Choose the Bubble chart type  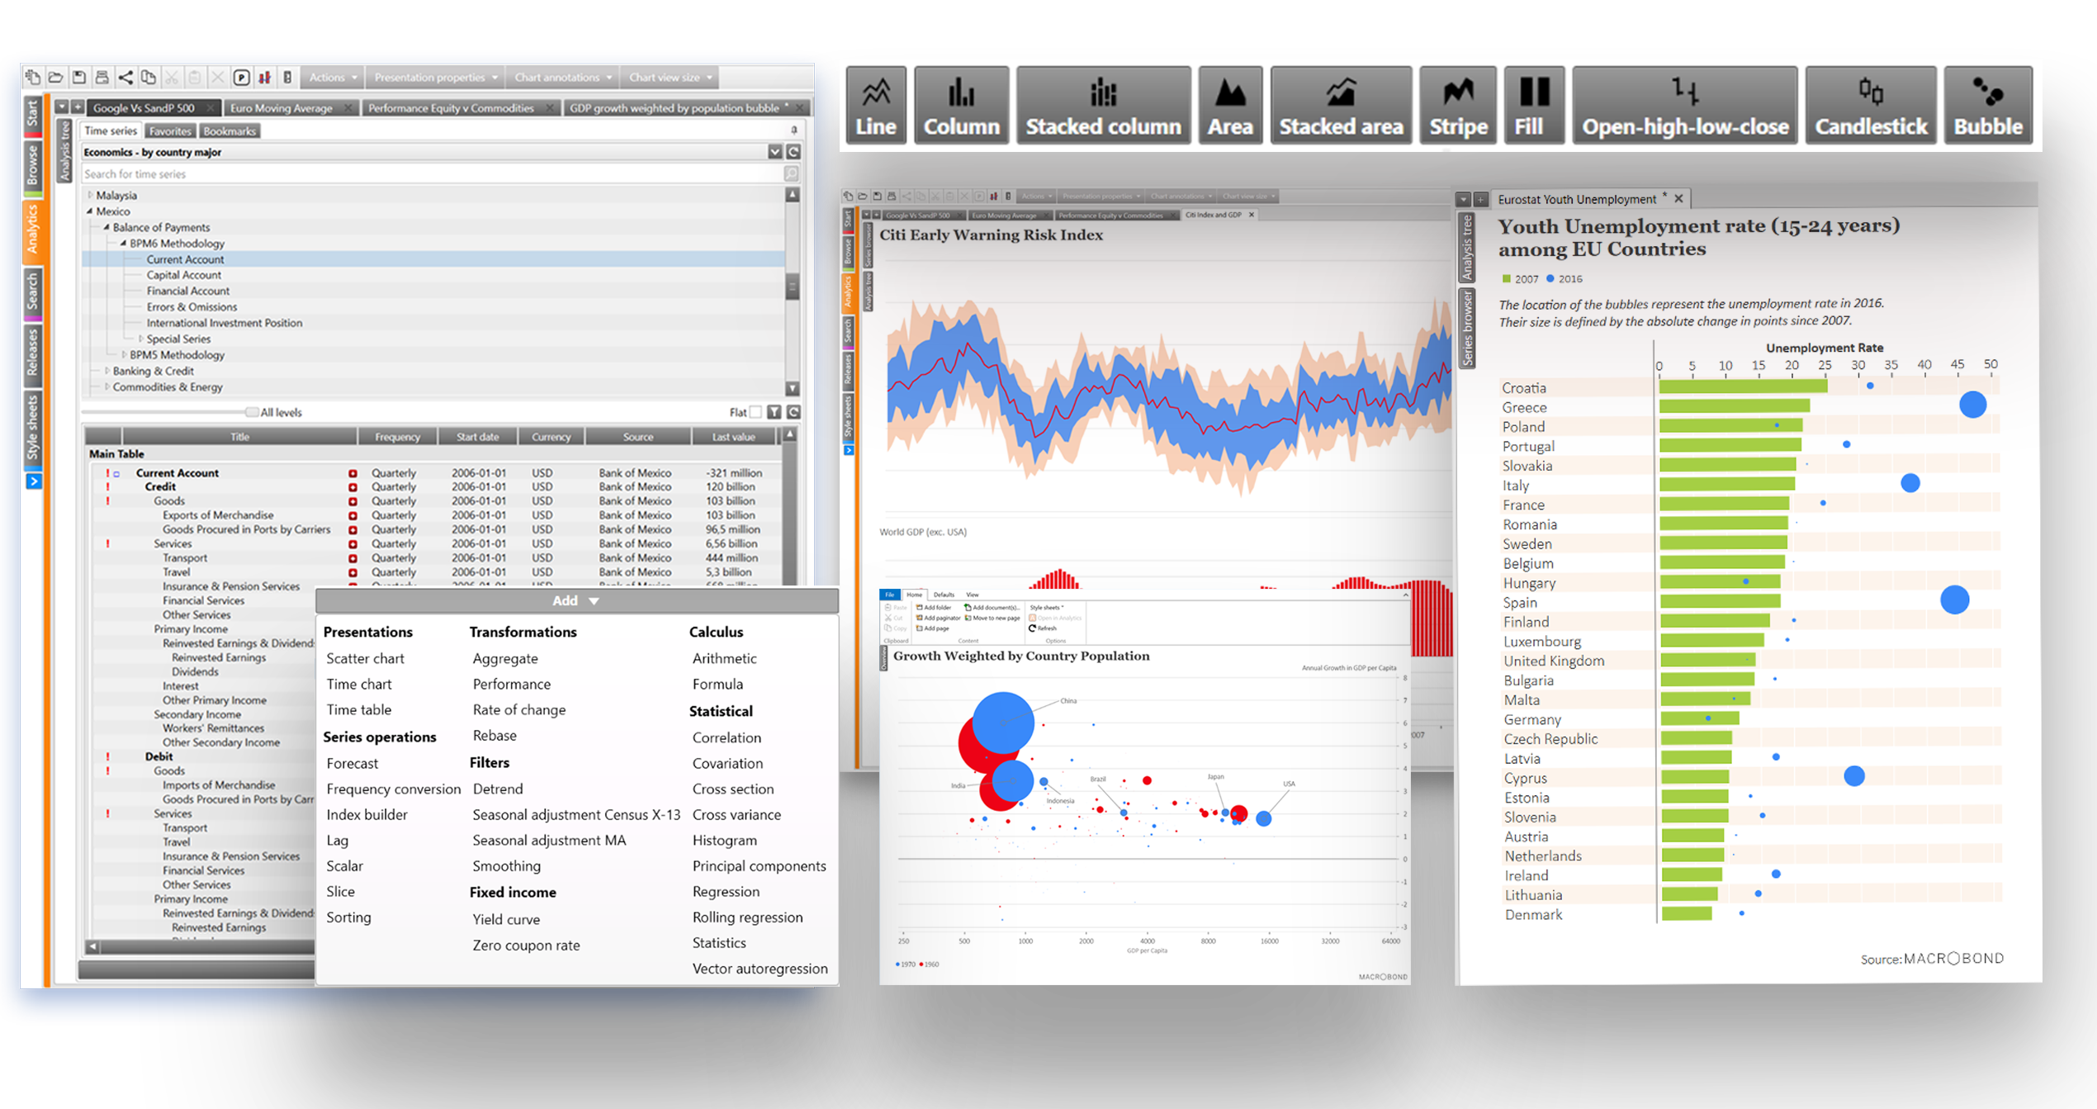[x=1987, y=106]
